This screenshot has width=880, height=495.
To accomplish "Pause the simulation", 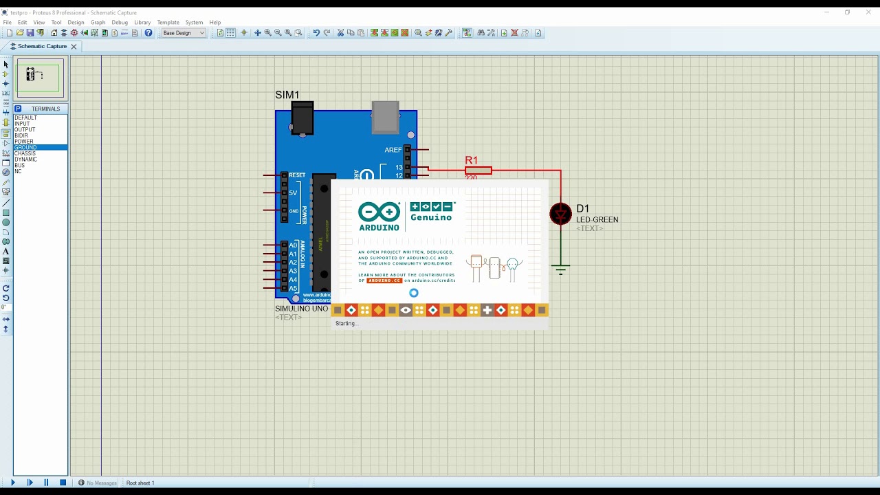I will (46, 483).
